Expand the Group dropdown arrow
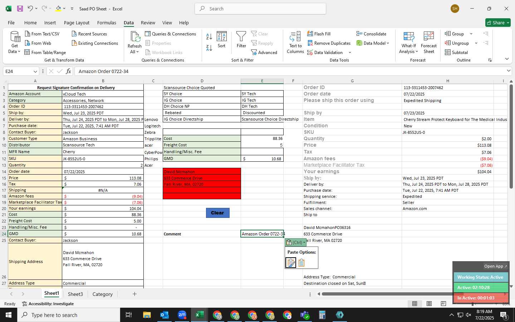This screenshot has width=515, height=322. 471,34
